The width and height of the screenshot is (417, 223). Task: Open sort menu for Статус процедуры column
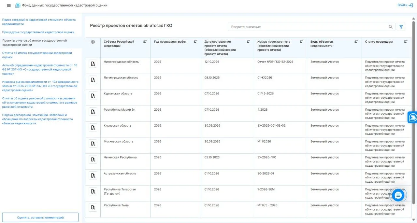pyautogui.click(x=406, y=42)
